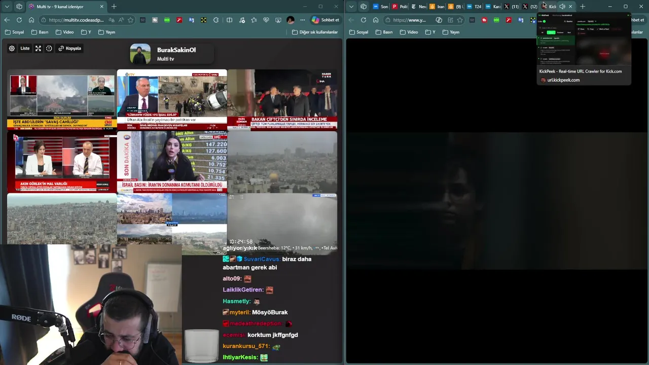Click the green MDK extension icon, left window
Viewport: 649px width, 365px height.
coord(167,20)
